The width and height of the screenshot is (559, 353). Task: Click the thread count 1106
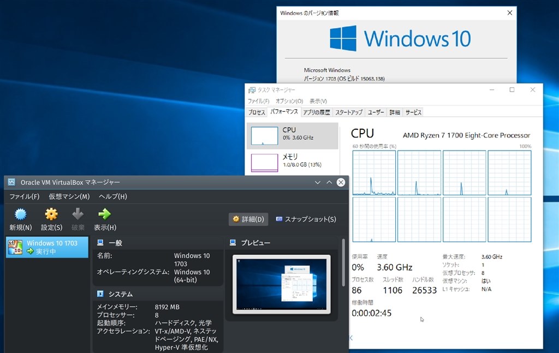(x=393, y=290)
